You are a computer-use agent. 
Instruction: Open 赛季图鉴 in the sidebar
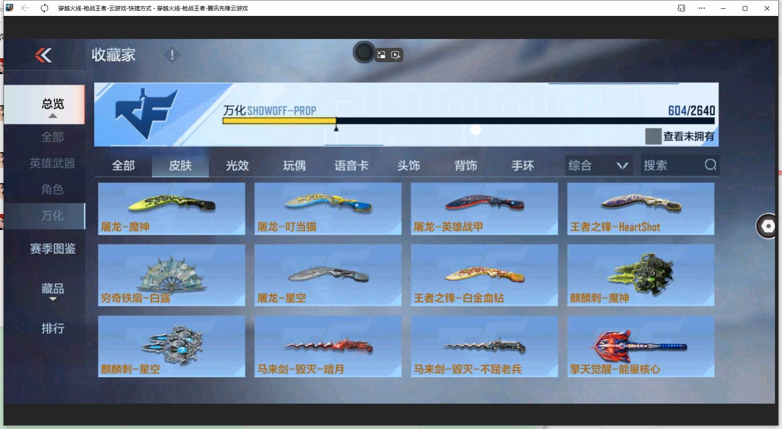pyautogui.click(x=53, y=248)
